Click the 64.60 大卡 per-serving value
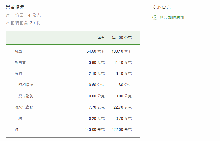 coord(95,51)
